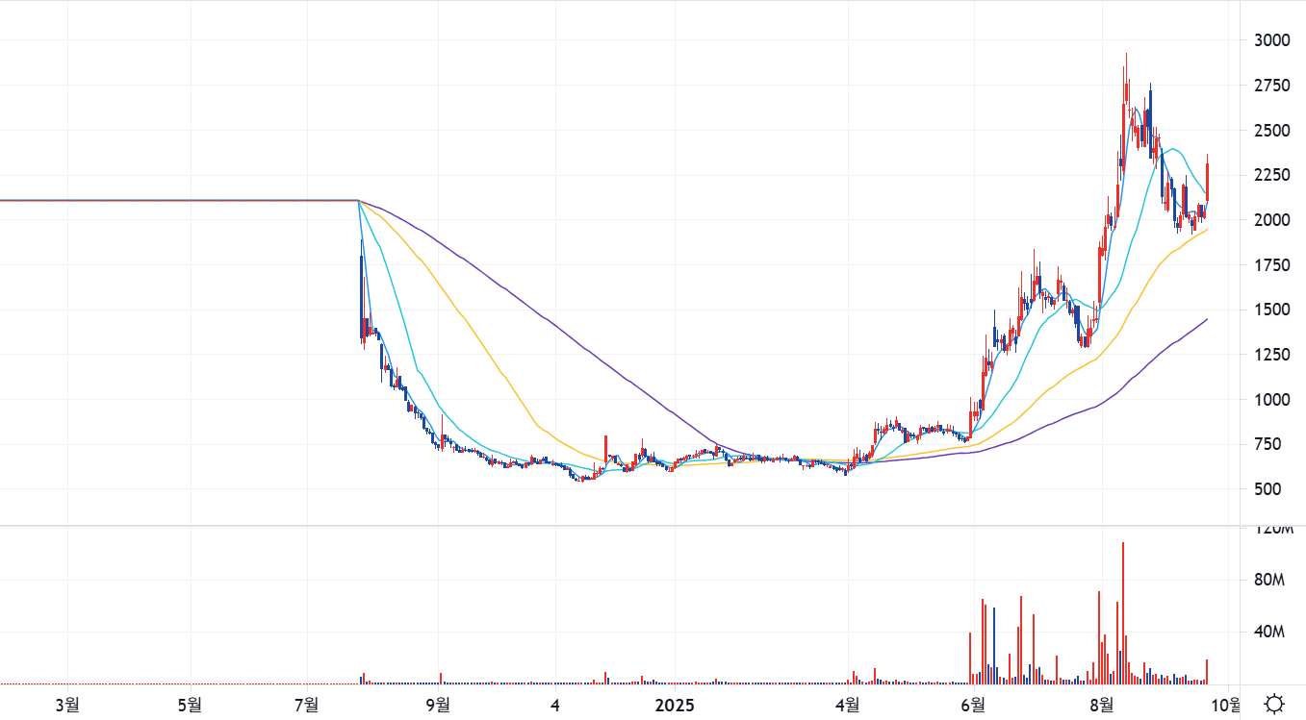This screenshot has height=720, width=1306.
Task: Select the 9월 date label
Action: [438, 705]
